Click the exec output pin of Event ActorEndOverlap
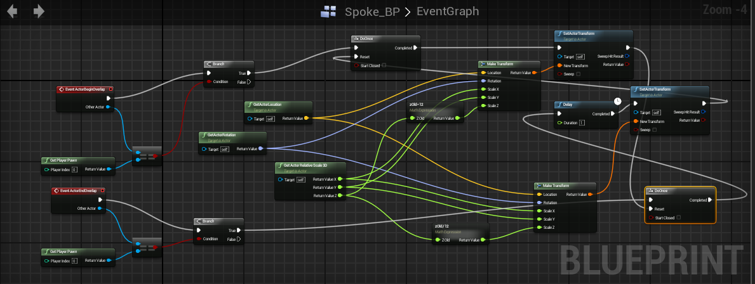 [100, 200]
